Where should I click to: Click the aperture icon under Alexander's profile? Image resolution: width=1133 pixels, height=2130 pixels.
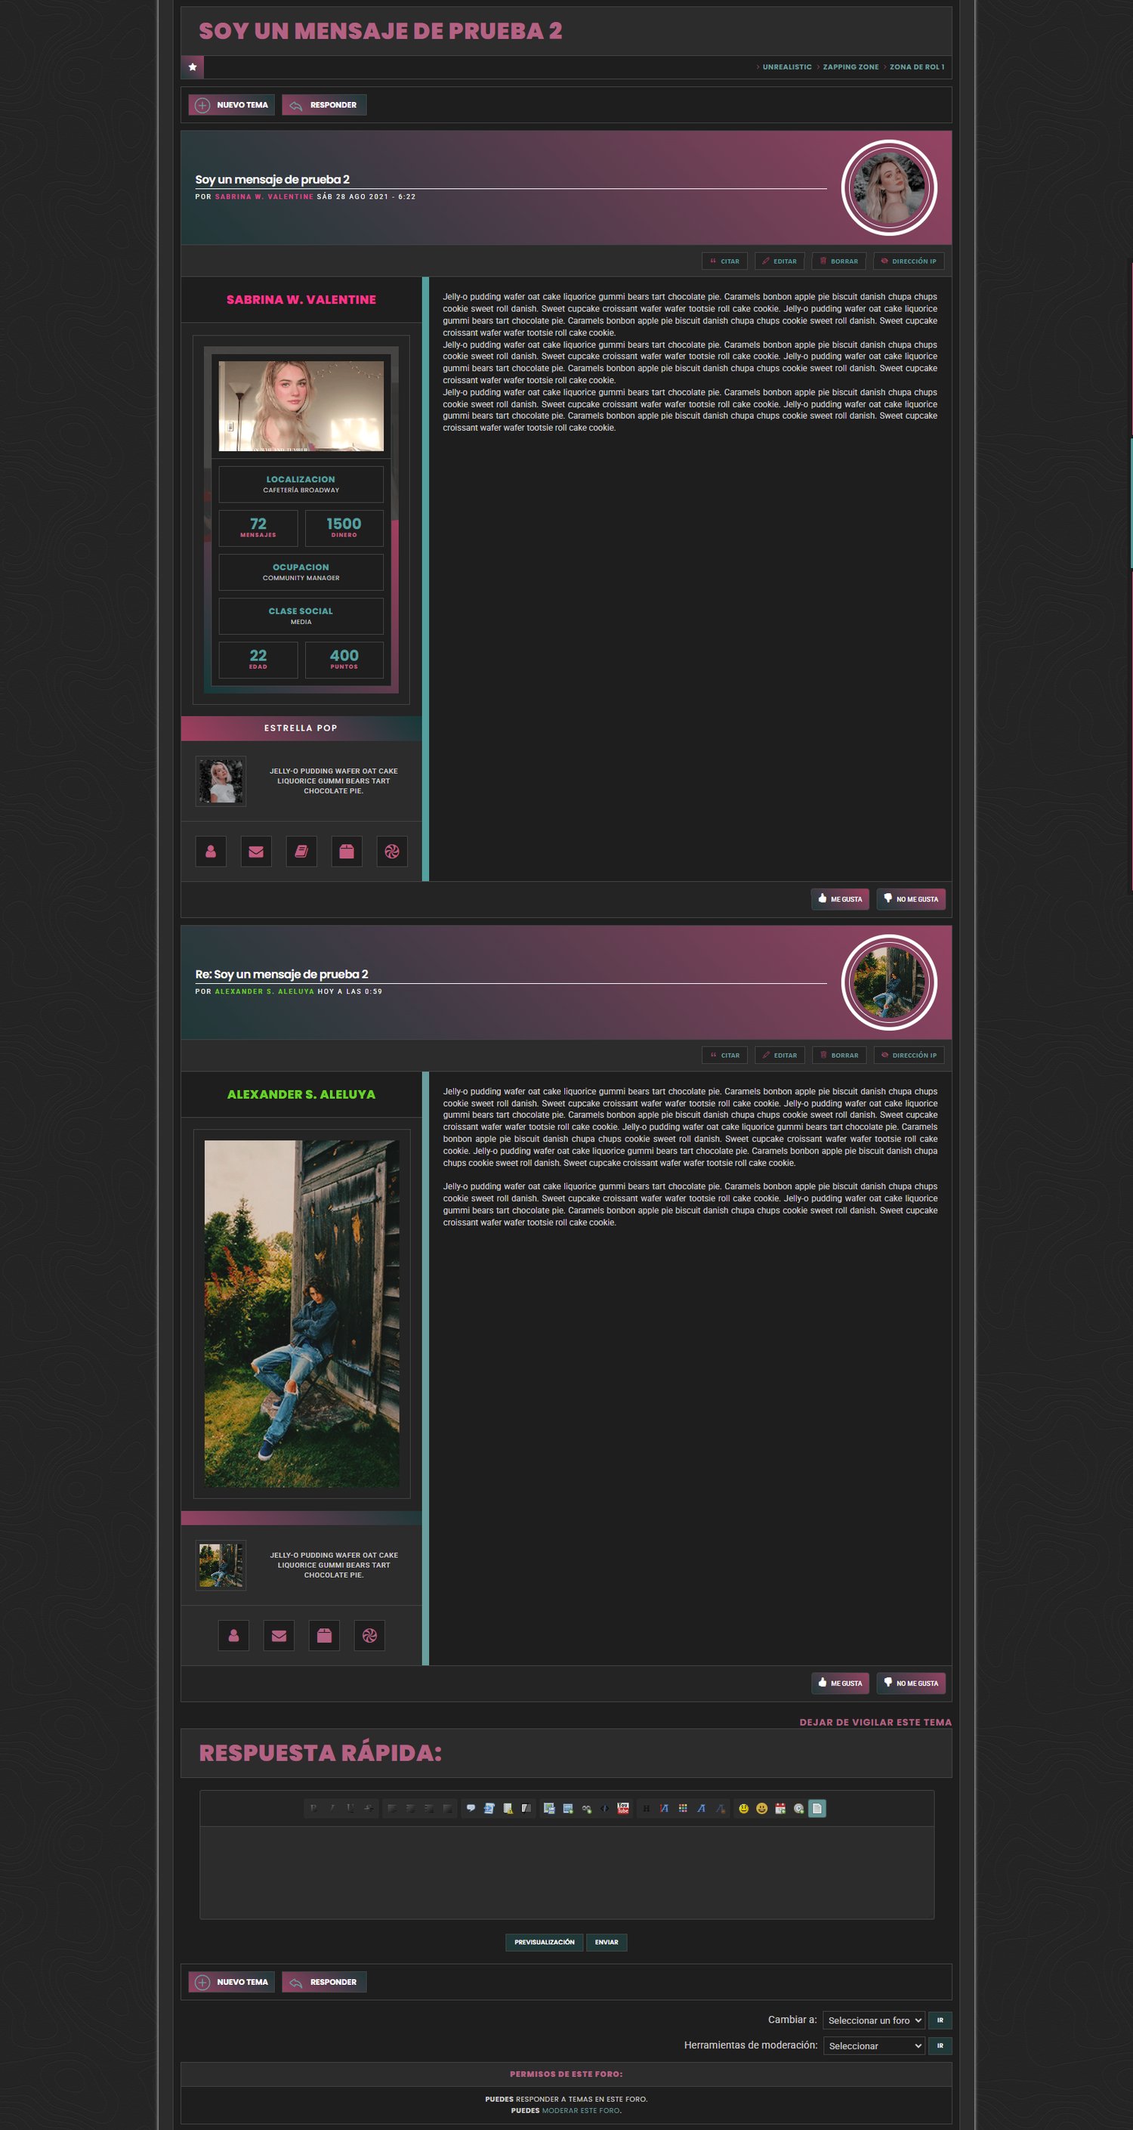pyautogui.click(x=369, y=1634)
